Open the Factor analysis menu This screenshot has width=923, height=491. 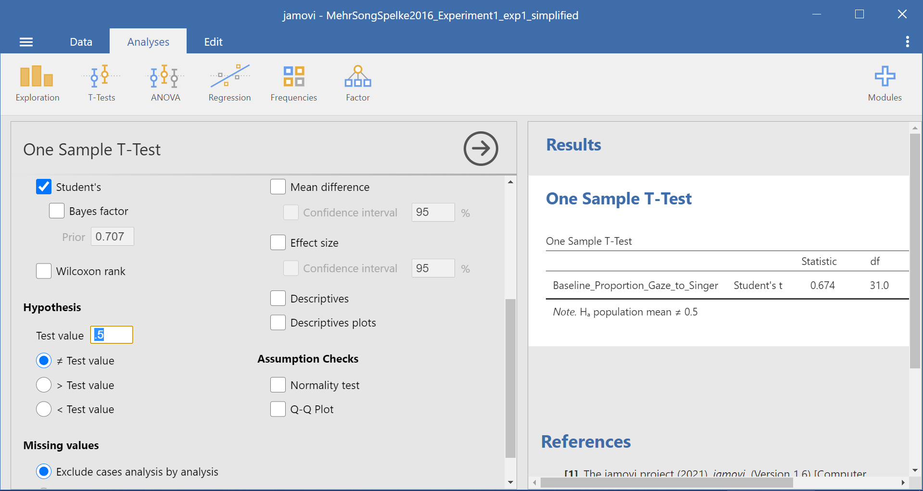click(x=357, y=84)
